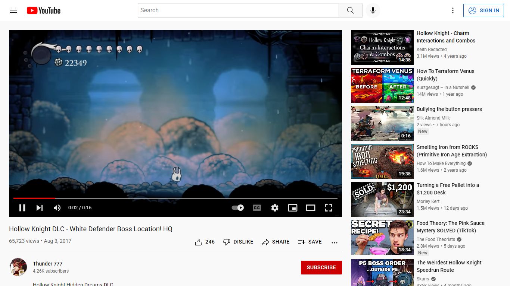The height and width of the screenshot is (286, 510).
Task: Open Primitive Iron Smelting thumbnail
Action: 382,161
